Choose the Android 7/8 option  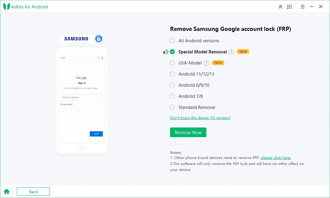172,96
